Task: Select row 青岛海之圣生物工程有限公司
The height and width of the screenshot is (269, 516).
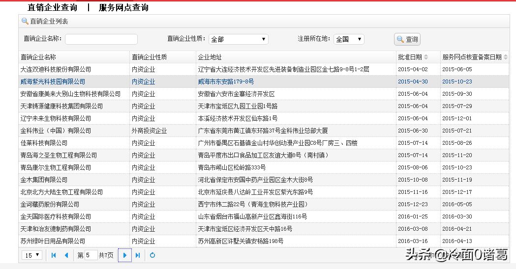Action: 264,155
